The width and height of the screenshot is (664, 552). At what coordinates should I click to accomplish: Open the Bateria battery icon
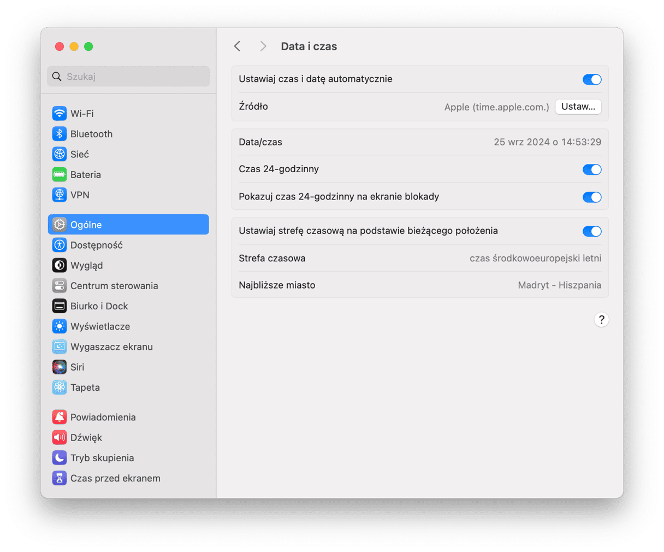[x=60, y=175]
